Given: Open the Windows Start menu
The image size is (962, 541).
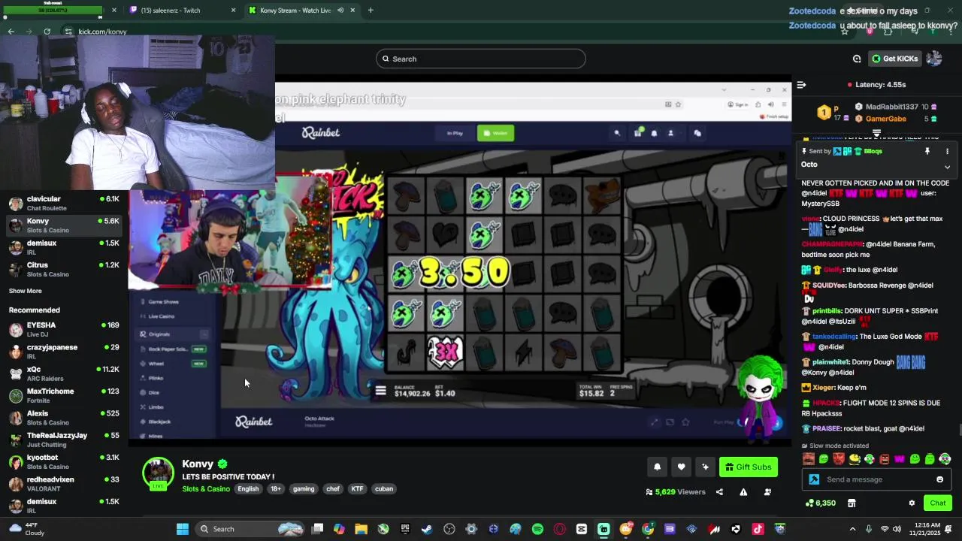Looking at the screenshot, I should (182, 529).
